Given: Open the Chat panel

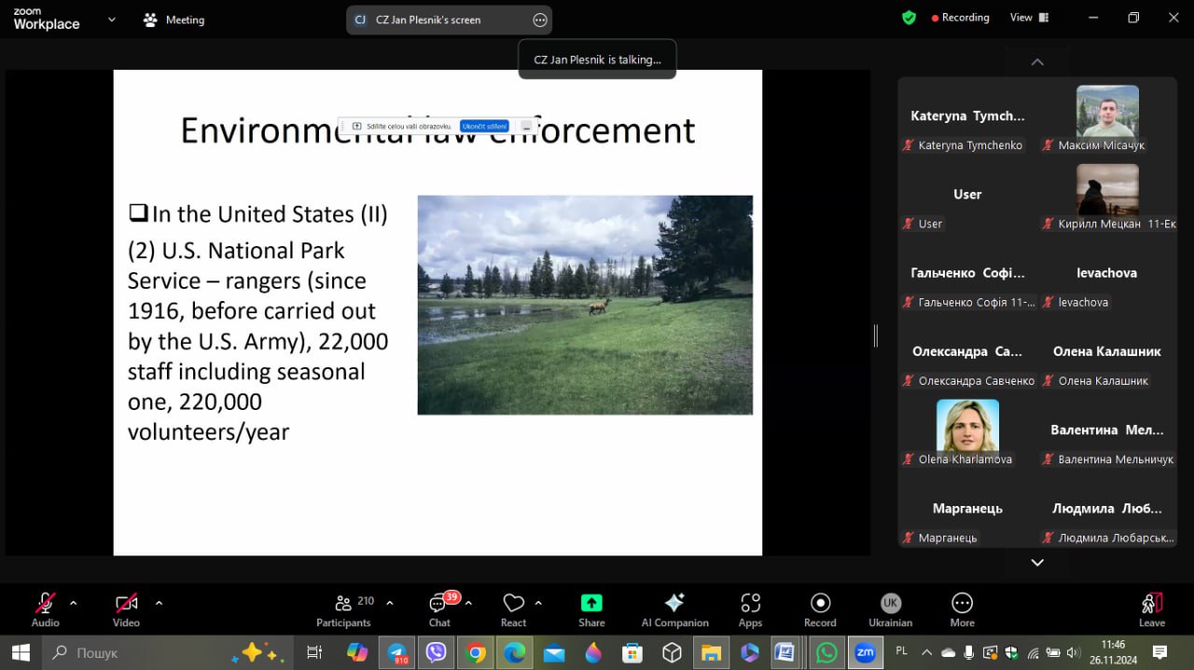Looking at the screenshot, I should pos(439,609).
